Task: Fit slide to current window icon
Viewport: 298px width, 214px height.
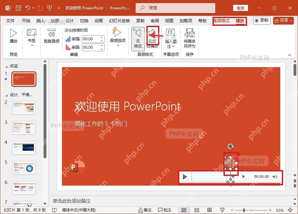Action: 290,210
